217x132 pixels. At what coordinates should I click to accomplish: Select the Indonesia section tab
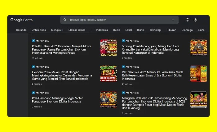point(102,30)
